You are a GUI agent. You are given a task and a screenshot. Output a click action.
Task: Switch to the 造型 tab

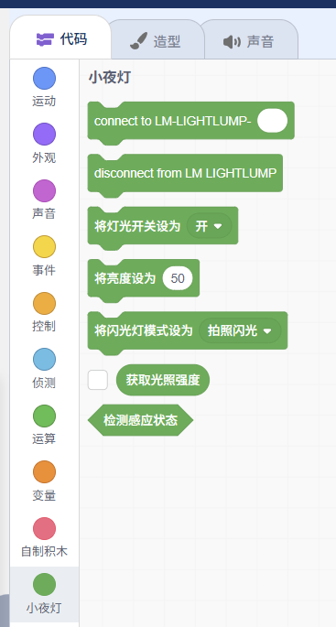(156, 41)
